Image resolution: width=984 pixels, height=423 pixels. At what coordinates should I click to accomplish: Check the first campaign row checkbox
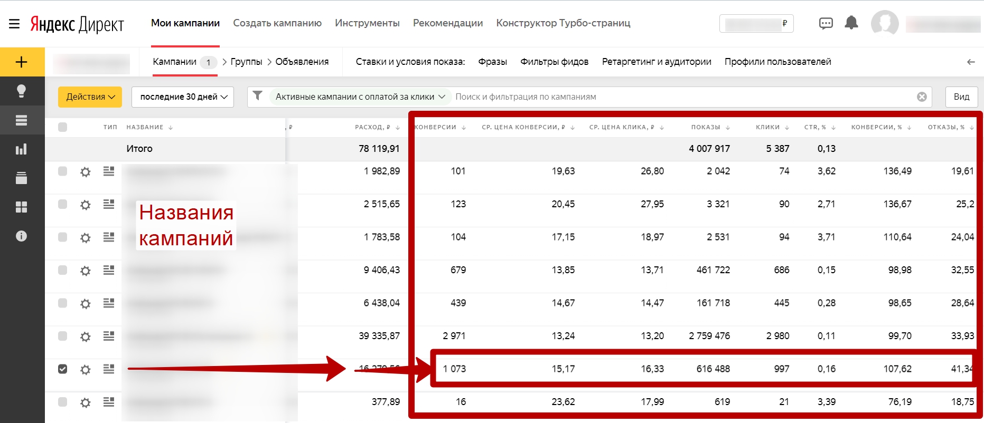click(63, 171)
